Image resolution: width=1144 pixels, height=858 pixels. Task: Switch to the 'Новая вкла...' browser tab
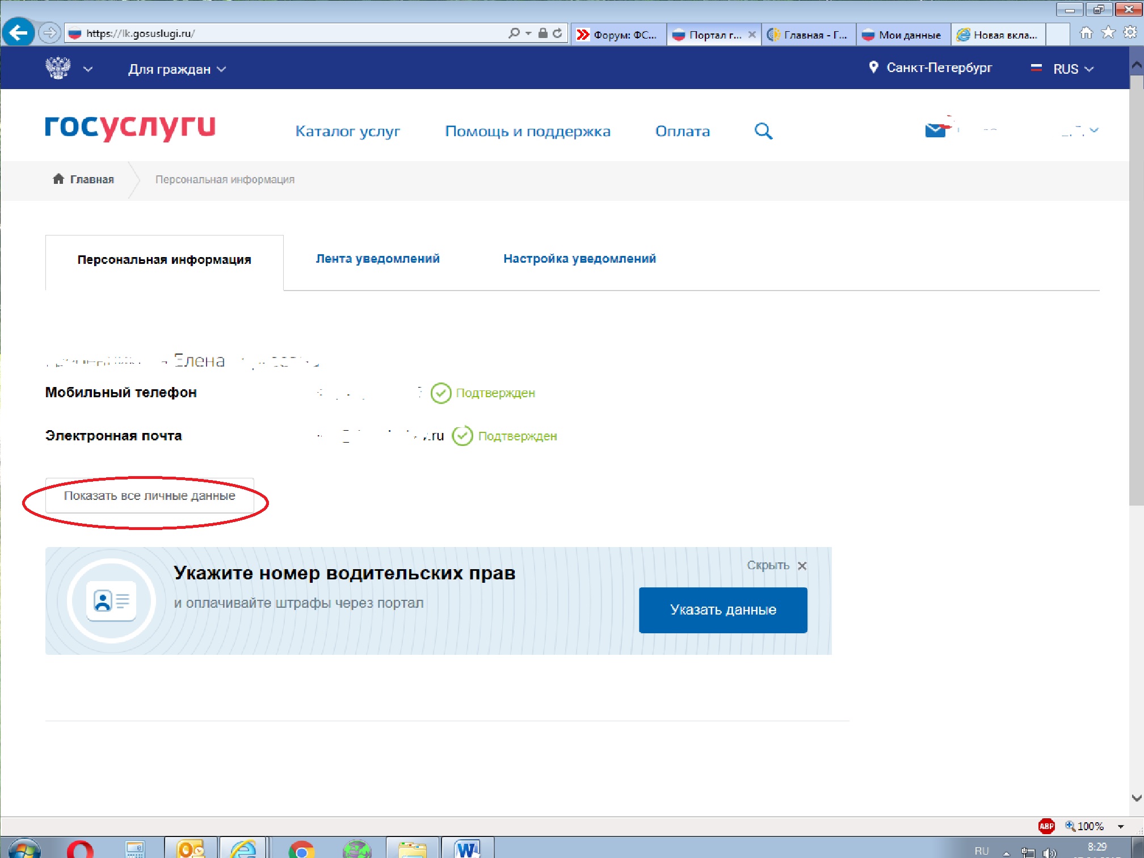pos(999,35)
